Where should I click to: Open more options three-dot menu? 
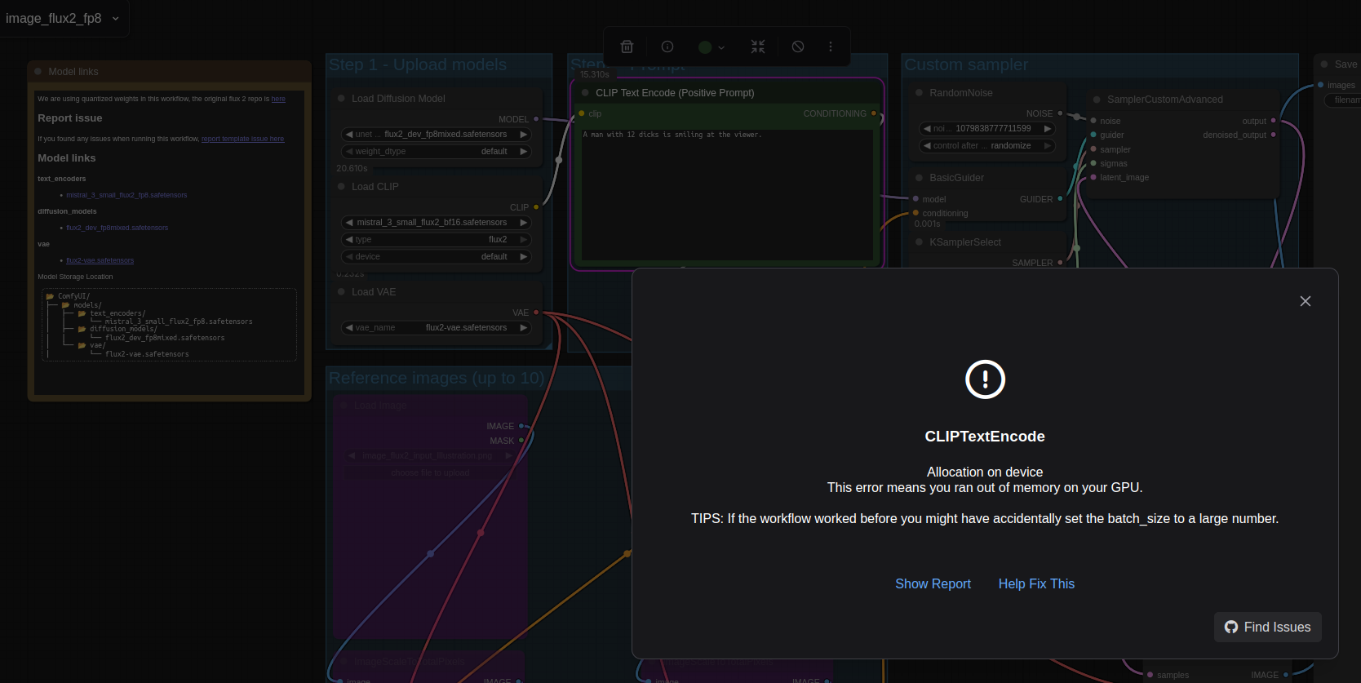click(831, 47)
